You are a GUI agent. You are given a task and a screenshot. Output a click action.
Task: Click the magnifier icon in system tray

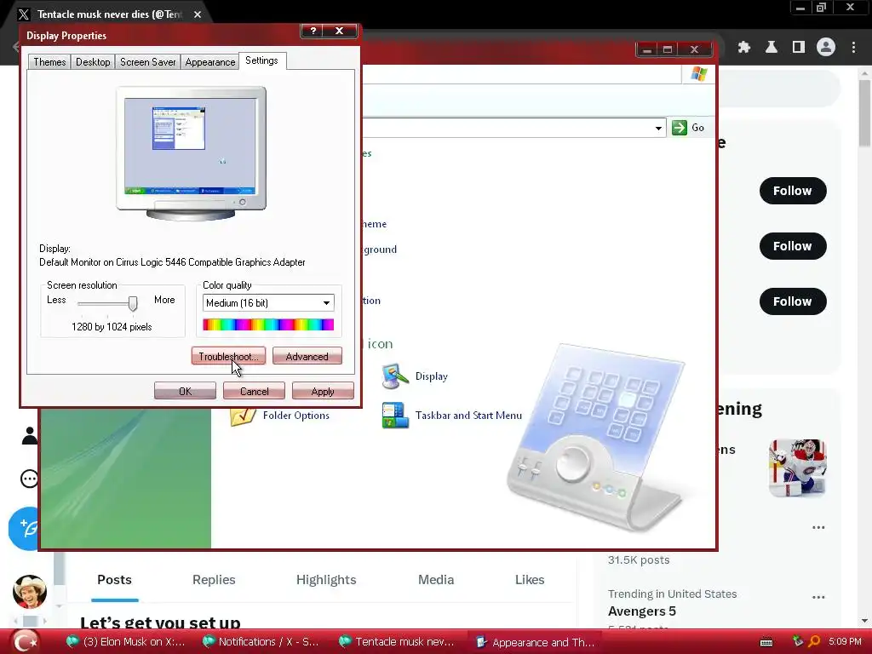[814, 642]
